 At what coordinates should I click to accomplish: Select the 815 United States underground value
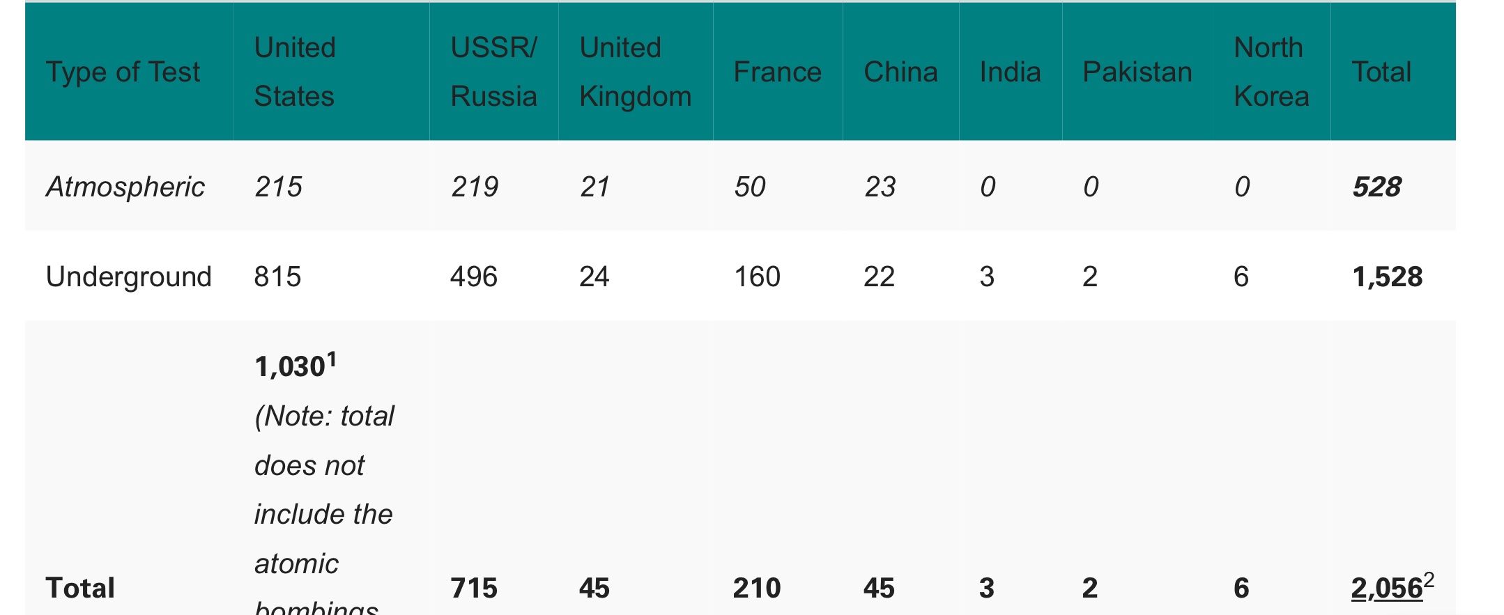coord(277,277)
